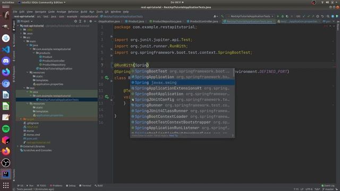Click the Run with Coverage icon
The height and width of the screenshot is (191, 340).
pyautogui.click(x=287, y=16)
